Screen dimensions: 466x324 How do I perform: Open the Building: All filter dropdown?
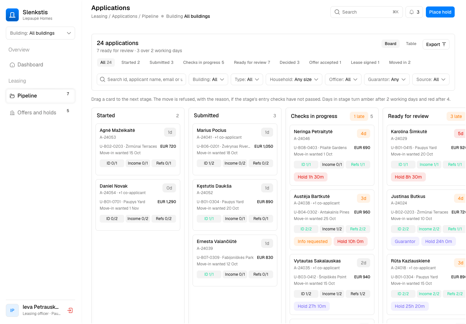[208, 79]
